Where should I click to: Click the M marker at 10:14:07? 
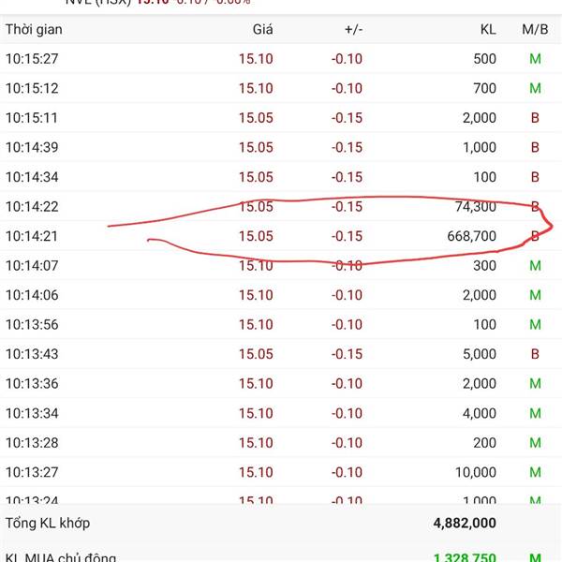[x=536, y=265]
